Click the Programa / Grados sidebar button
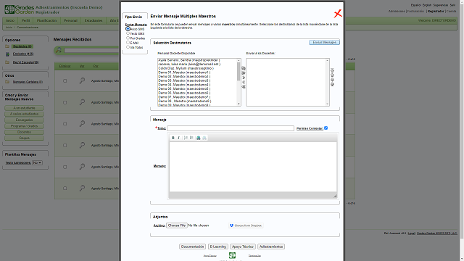The width and height of the screenshot is (464, 261). pyautogui.click(x=24, y=126)
